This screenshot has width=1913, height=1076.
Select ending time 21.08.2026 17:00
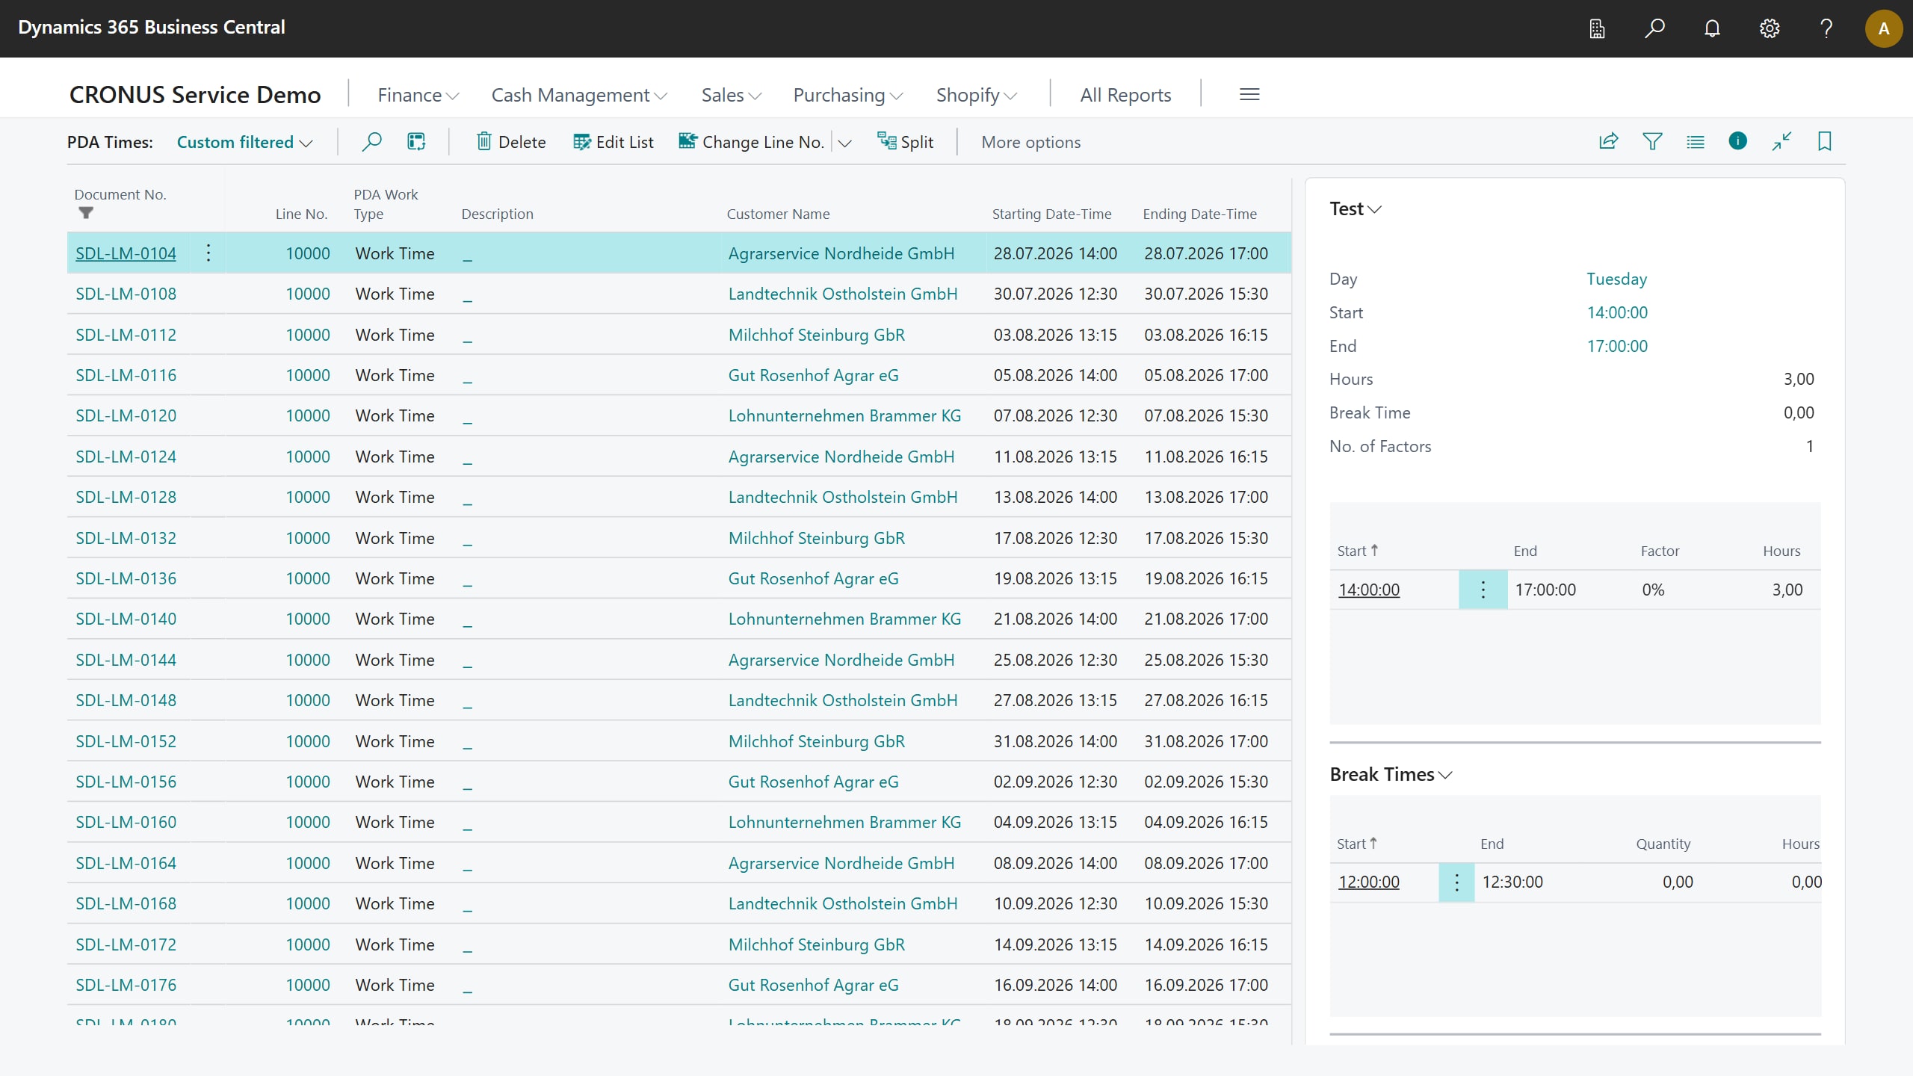click(1206, 619)
